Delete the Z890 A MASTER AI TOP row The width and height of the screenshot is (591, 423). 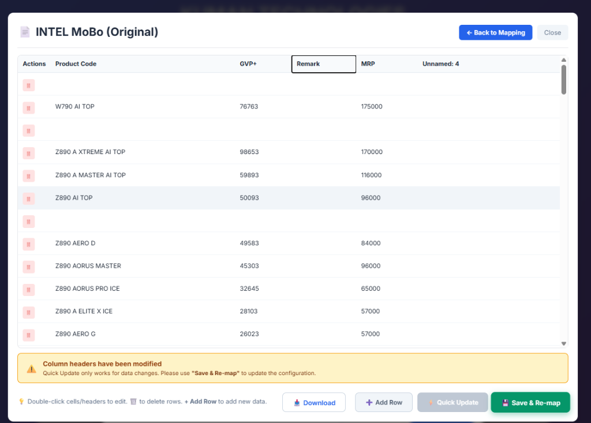28,175
